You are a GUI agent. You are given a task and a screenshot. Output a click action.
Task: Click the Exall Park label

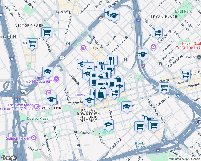pos(183,11)
